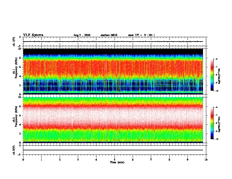Select the date label "Aug.3 , 2020"
Screen dimensions: 232x179
tap(82, 35)
